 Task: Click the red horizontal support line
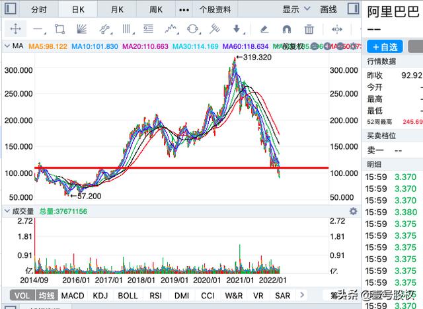coord(182,168)
